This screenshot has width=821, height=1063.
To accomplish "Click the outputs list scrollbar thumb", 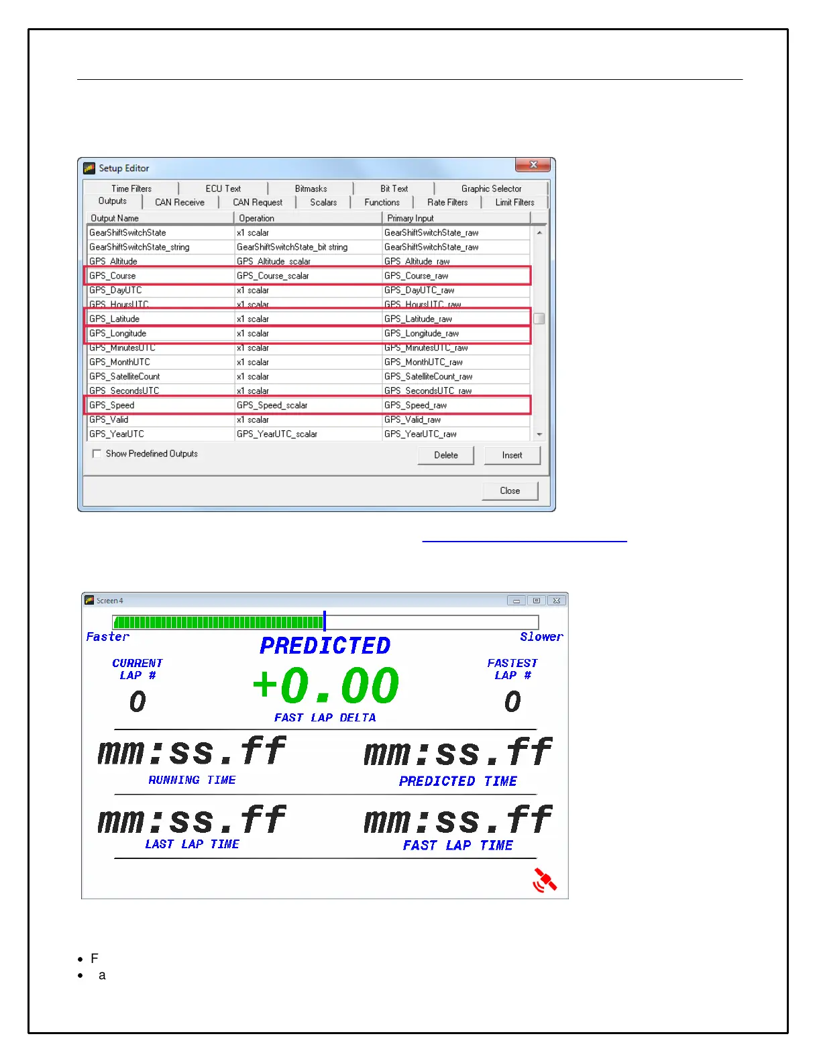I will click(x=539, y=319).
